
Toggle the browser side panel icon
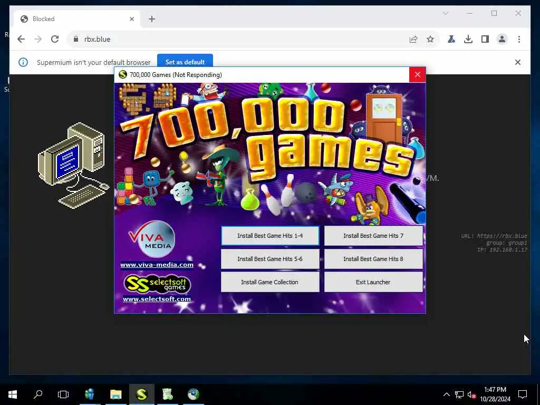tap(485, 39)
